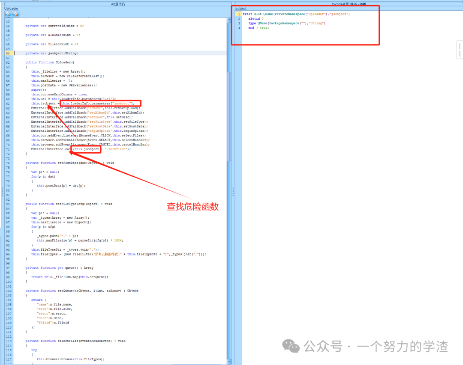Image resolution: width=463 pixels, height=365 pixels.
Task: Click the AS source scrollbar up arrow
Action: click(229, 20)
